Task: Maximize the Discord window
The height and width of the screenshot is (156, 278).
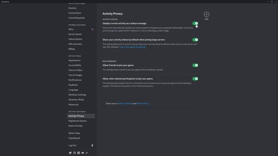Action: (272, 2)
